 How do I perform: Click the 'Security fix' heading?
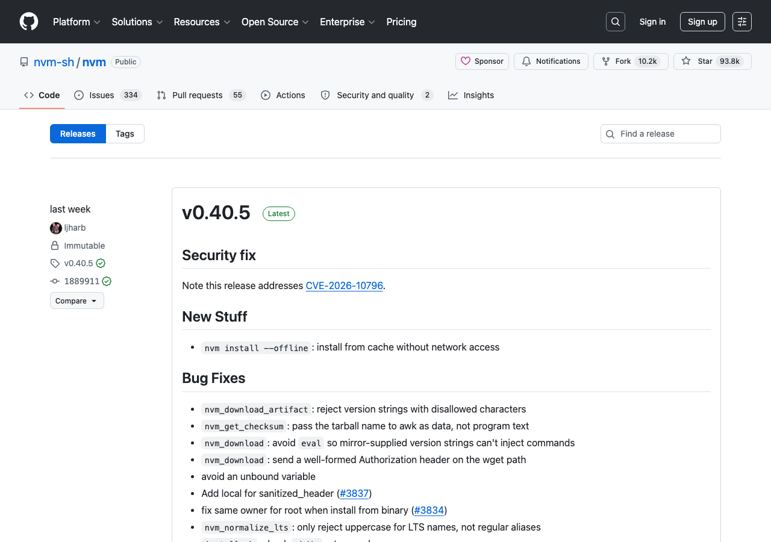(x=219, y=255)
